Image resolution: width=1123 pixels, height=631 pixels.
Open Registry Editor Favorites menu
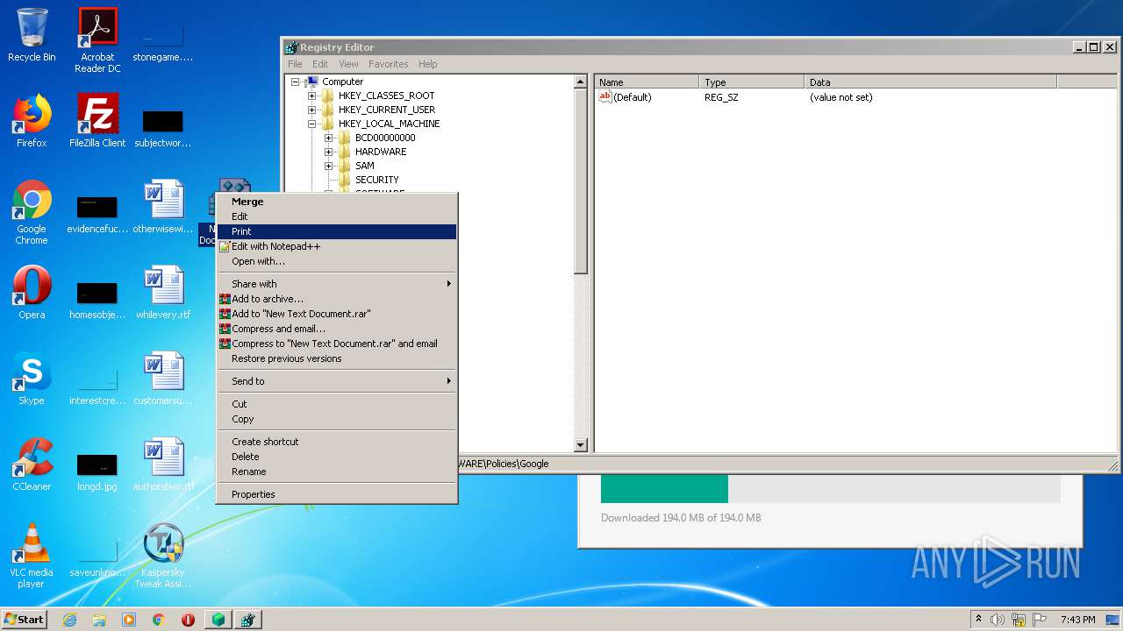pyautogui.click(x=388, y=64)
